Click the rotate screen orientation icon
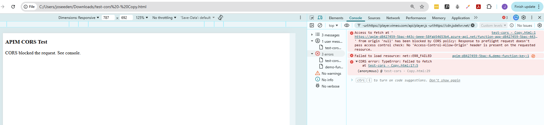 tap(221, 18)
